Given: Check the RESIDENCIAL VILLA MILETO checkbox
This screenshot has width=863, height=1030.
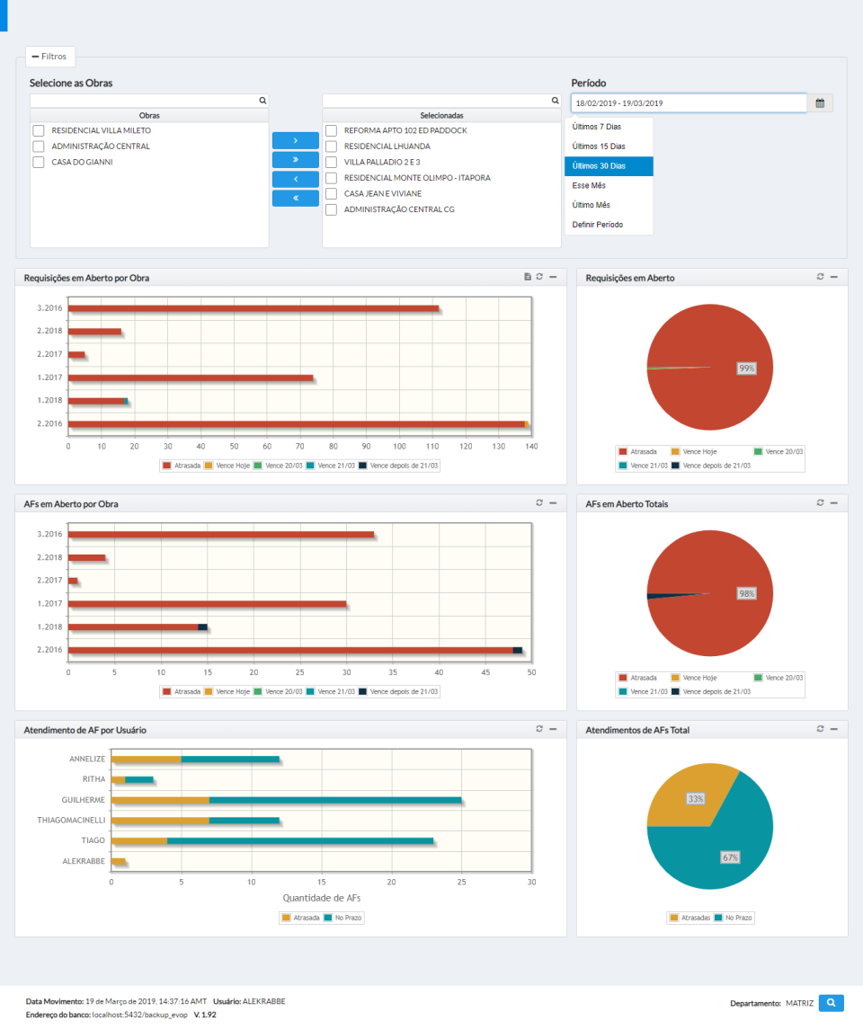Looking at the screenshot, I should [38, 130].
